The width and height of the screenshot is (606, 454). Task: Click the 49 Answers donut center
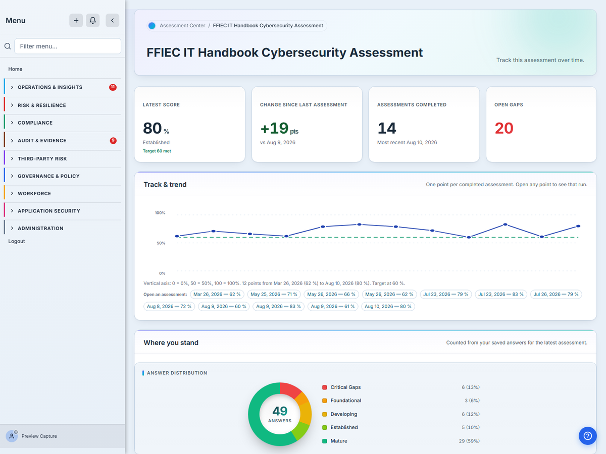(280, 414)
